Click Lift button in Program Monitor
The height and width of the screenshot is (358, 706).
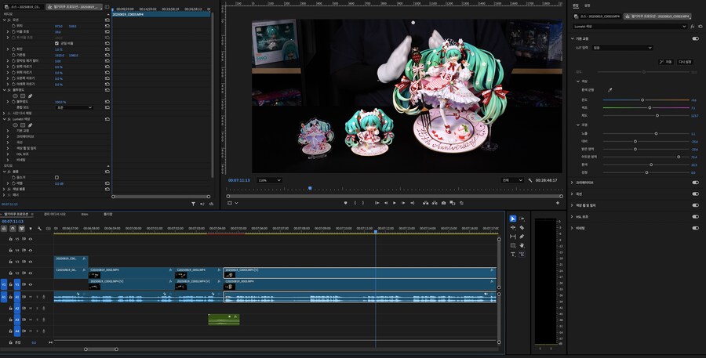425,203
